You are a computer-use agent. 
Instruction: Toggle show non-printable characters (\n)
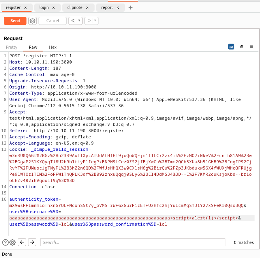(x=241, y=46)
